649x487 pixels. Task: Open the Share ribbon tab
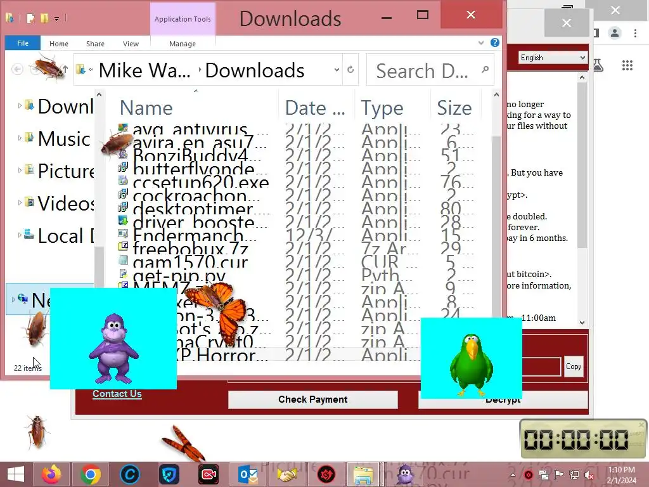pos(95,44)
